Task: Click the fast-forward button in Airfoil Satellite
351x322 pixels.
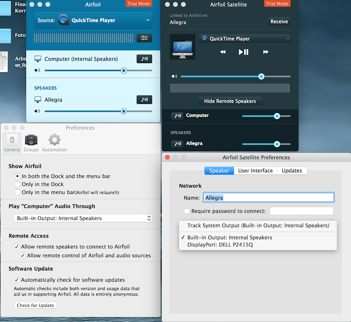Action: 266,52
